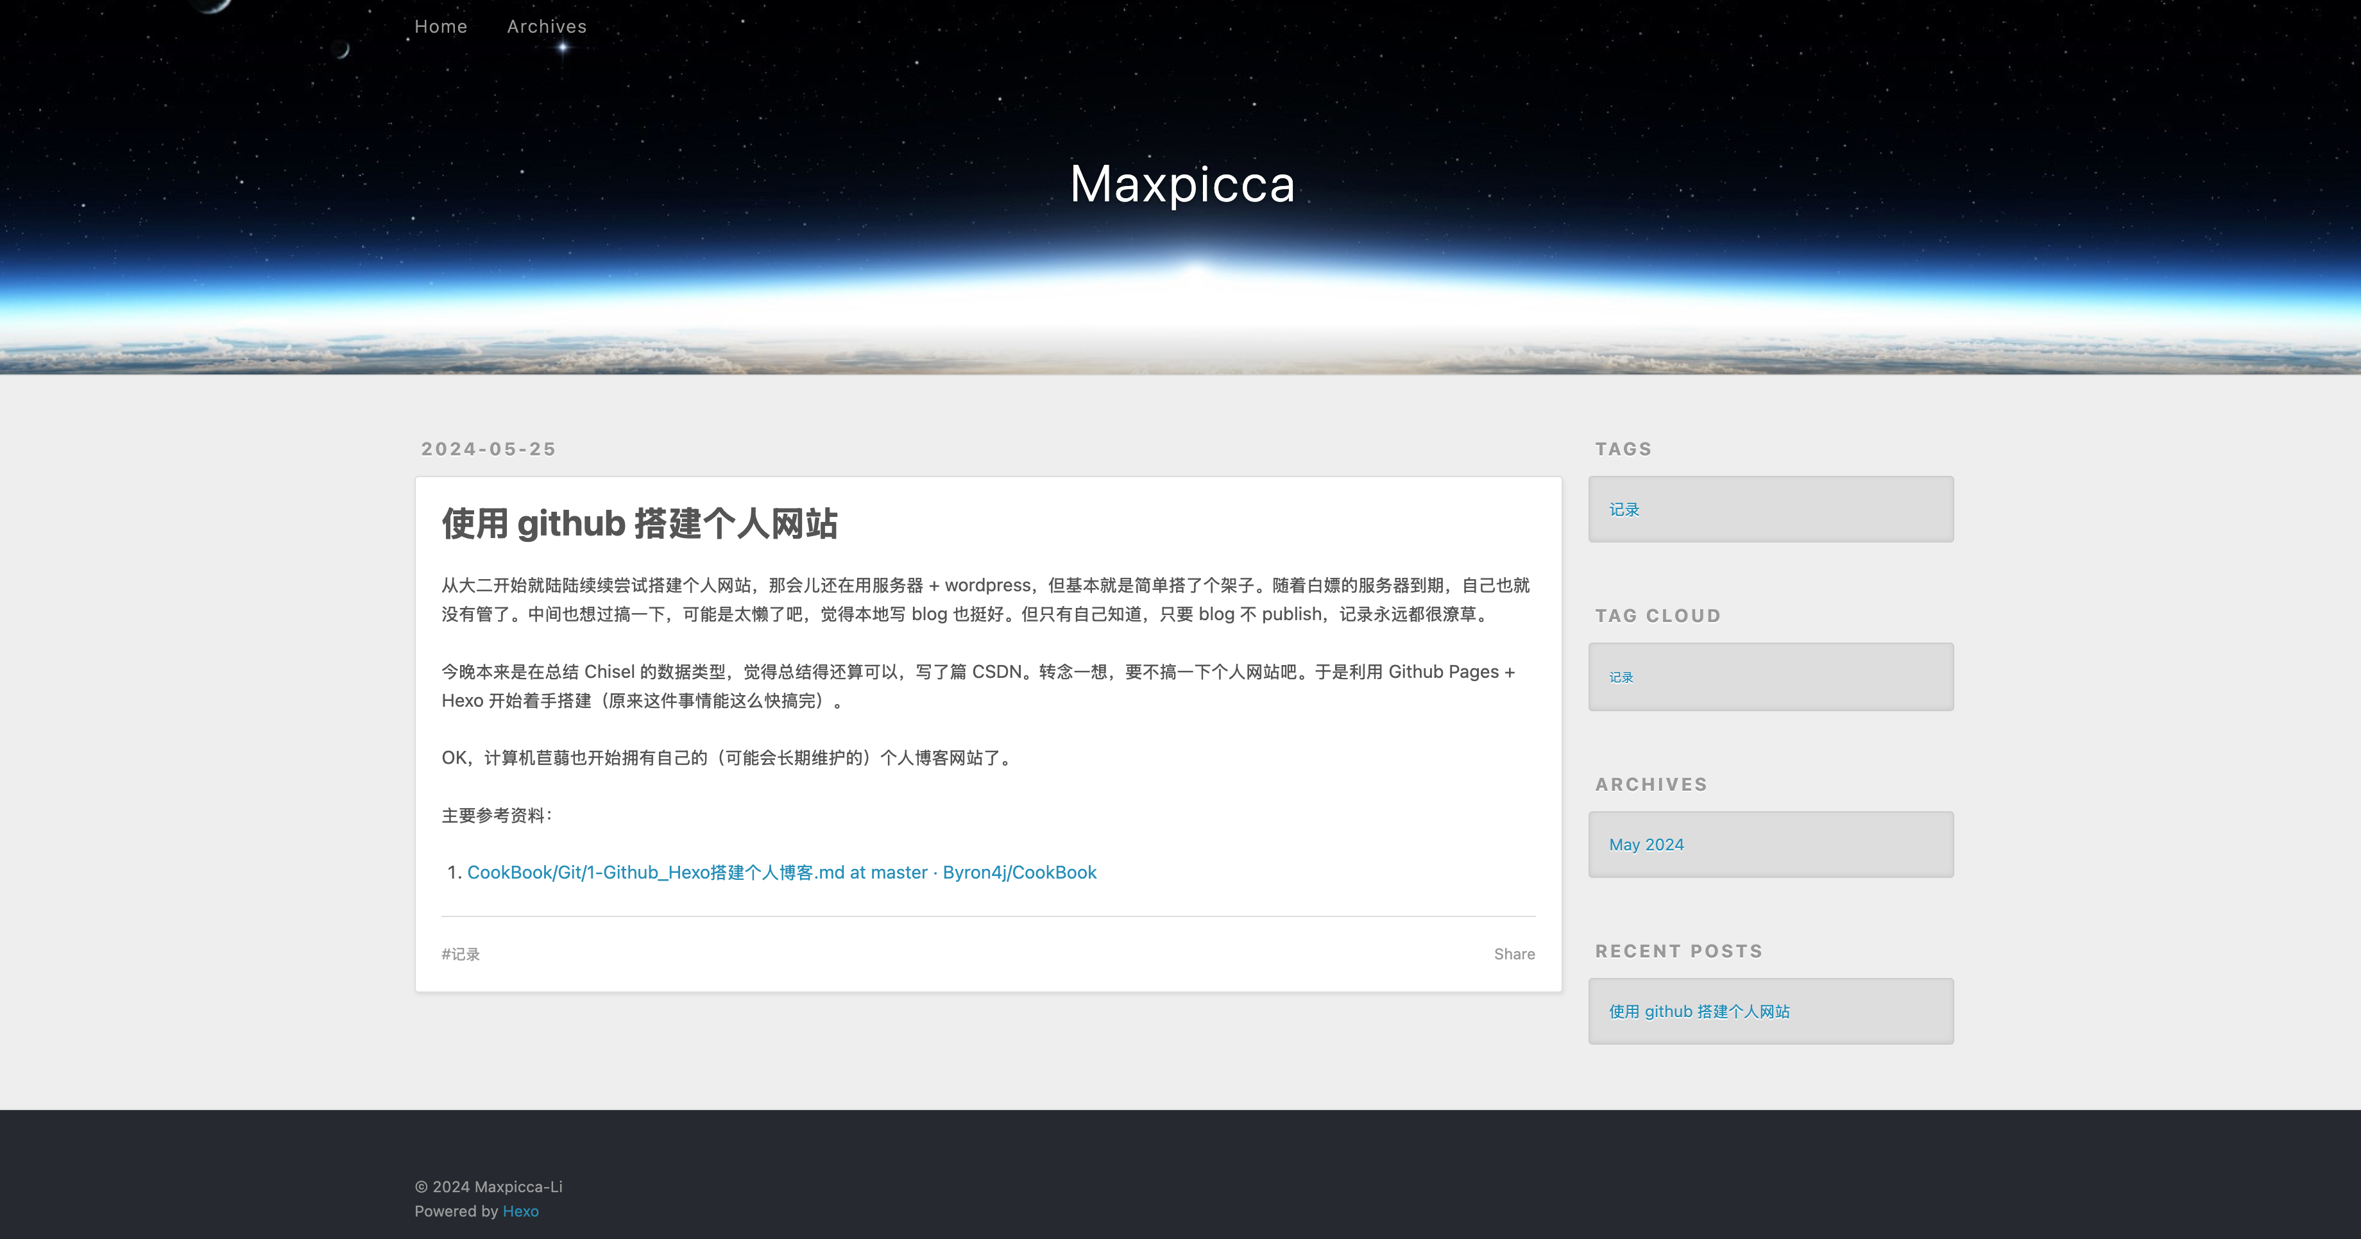
Task: Click the #记录 tag under the post
Action: (x=461, y=954)
